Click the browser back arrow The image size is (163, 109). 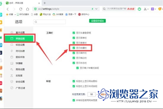pos(8,9)
